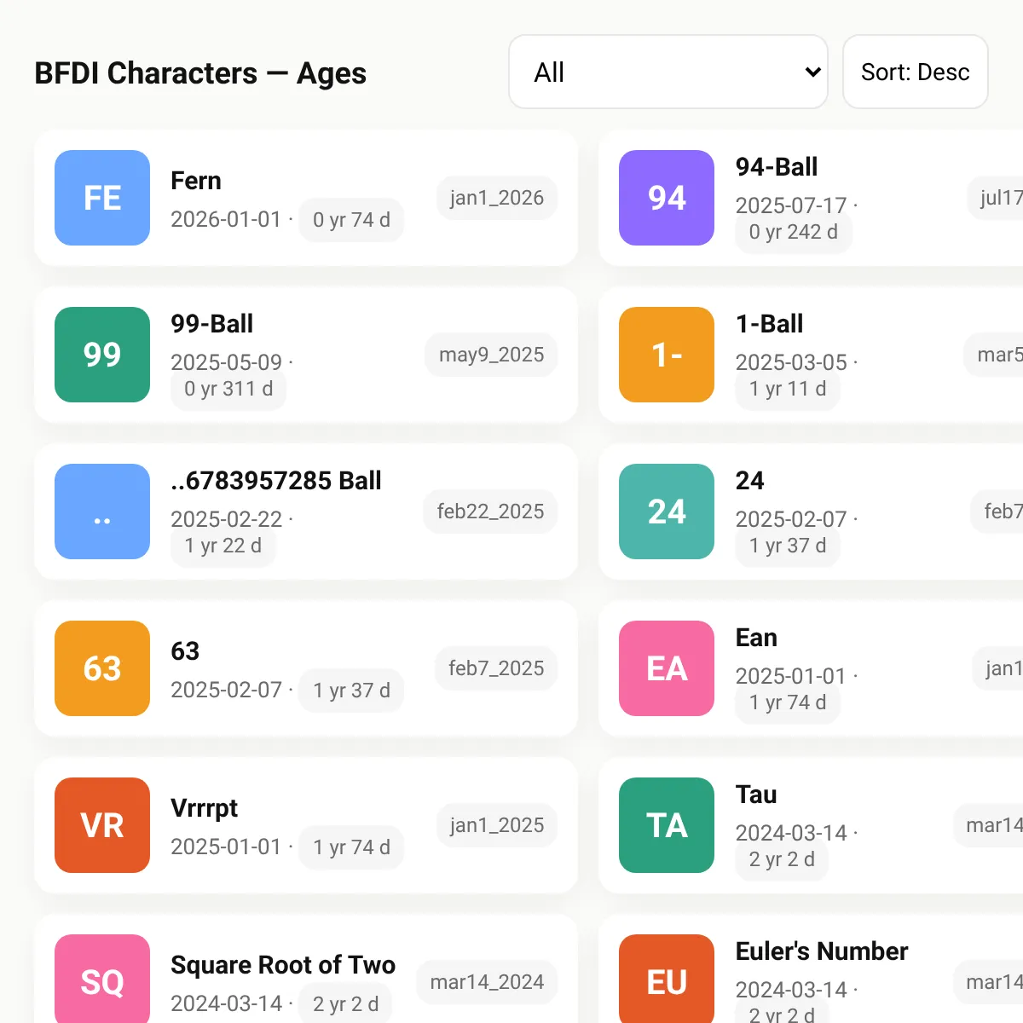
Task: Toggle the Sort: Desc button
Action: tap(915, 72)
